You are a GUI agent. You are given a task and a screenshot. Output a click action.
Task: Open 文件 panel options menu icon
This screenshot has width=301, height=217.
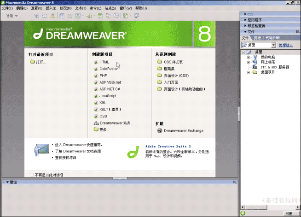(x=297, y=31)
